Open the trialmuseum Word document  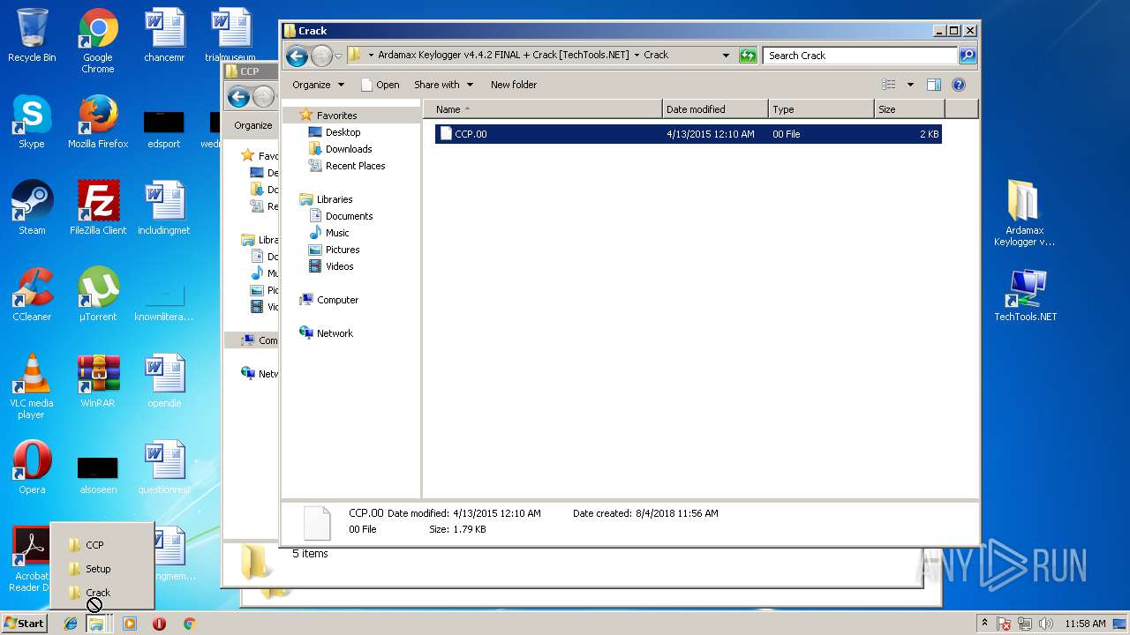click(x=230, y=35)
